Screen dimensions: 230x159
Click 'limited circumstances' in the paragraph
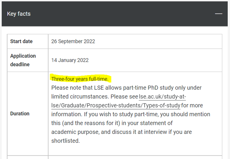[x=80, y=97]
